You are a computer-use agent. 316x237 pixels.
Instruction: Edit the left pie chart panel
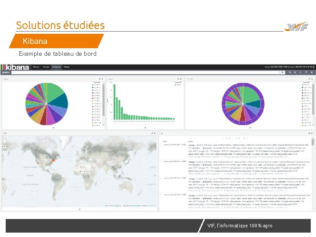coord(100,79)
